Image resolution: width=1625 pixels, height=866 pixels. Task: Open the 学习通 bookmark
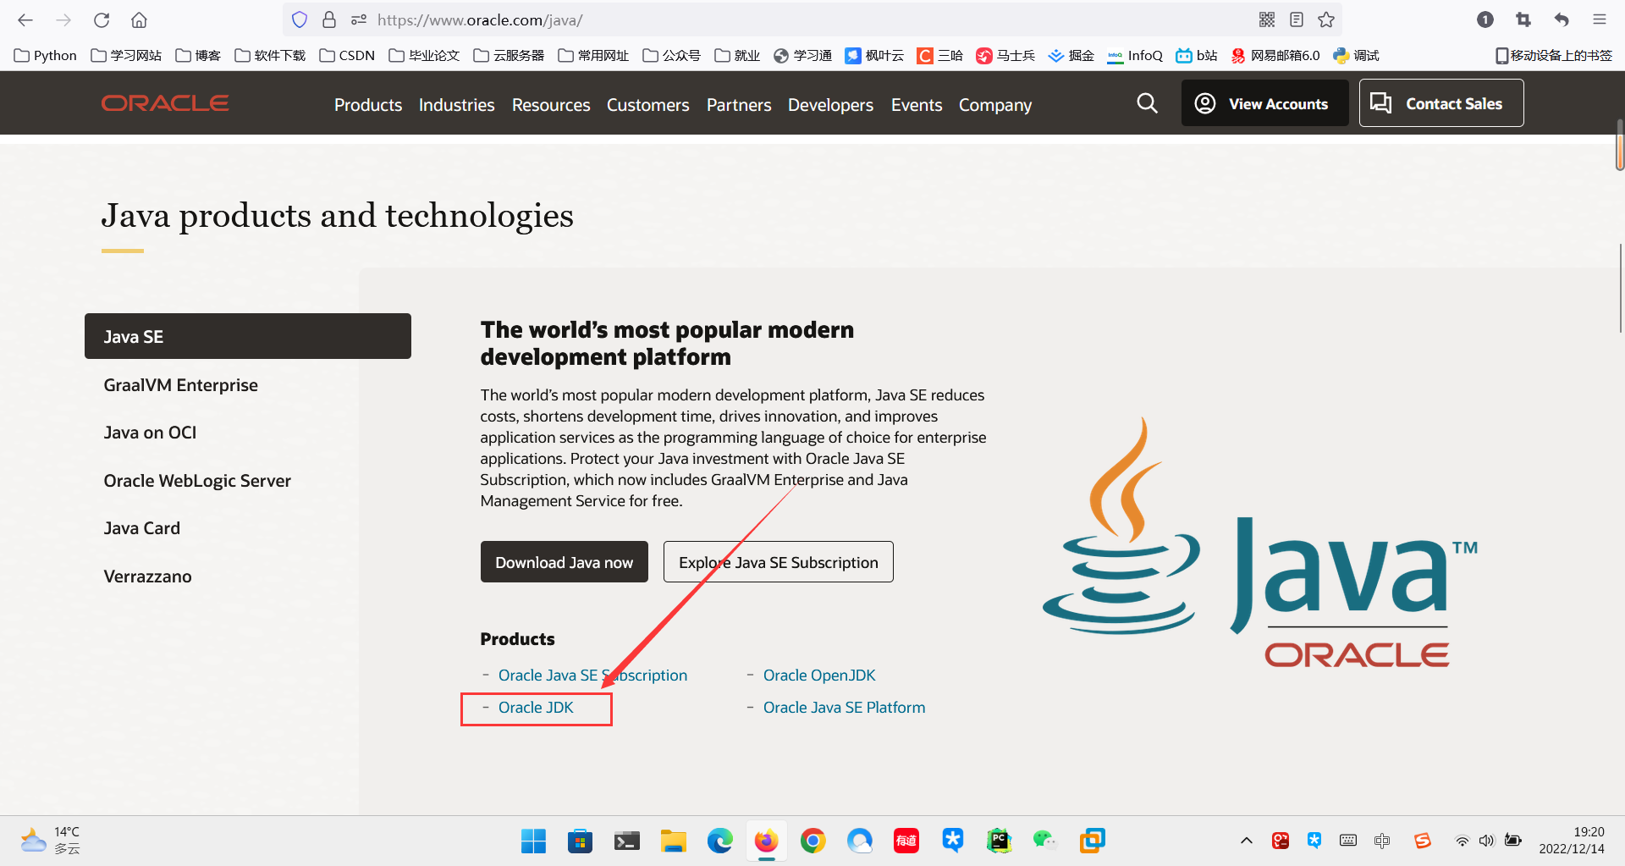coord(803,55)
